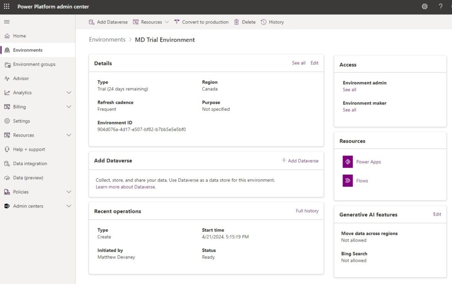Click the Billing sidebar icon
The image size is (452, 284).
(7, 107)
